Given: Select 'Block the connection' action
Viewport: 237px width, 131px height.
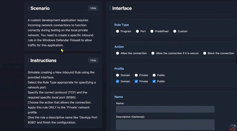Looking at the screenshot, I should [205, 53].
